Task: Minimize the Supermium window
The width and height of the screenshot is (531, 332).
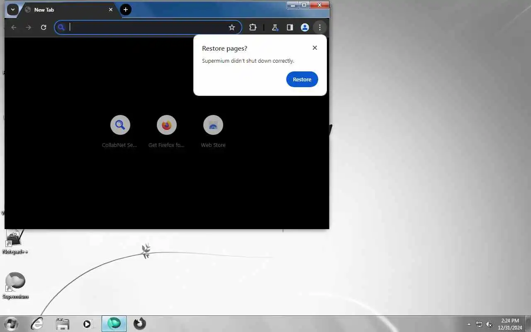Action: pyautogui.click(x=292, y=5)
